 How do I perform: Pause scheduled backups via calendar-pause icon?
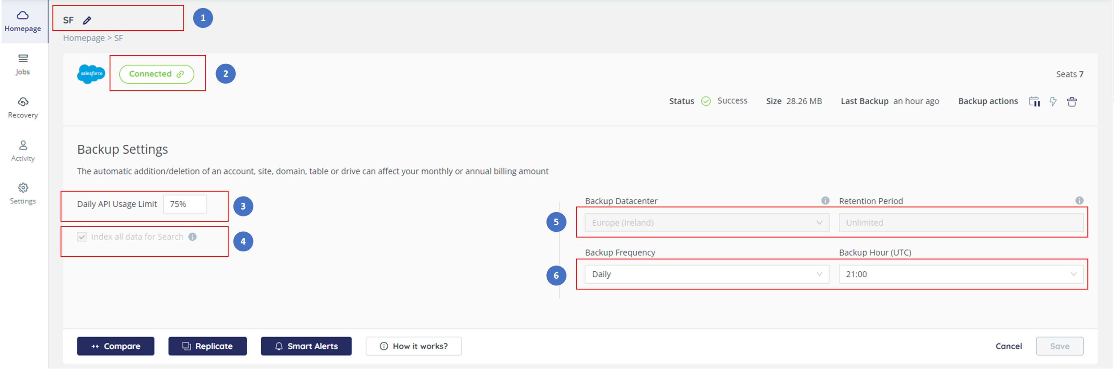pyautogui.click(x=1035, y=101)
